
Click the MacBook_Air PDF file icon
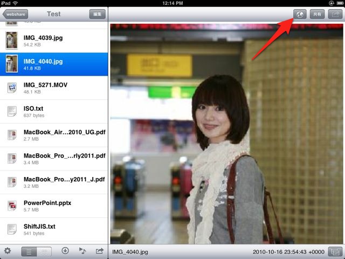click(x=12, y=135)
